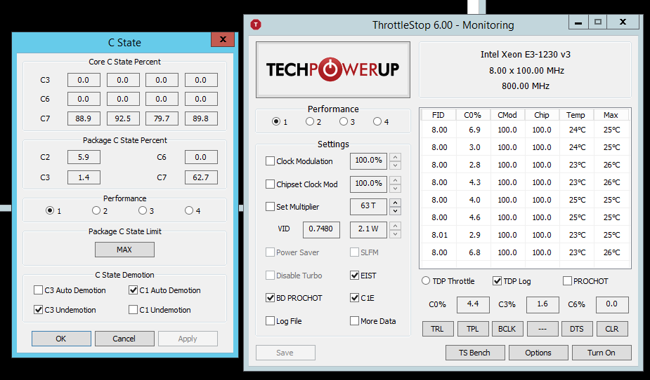This screenshot has width=650, height=380.
Task: Enable the Log File checkbox
Action: click(270, 321)
